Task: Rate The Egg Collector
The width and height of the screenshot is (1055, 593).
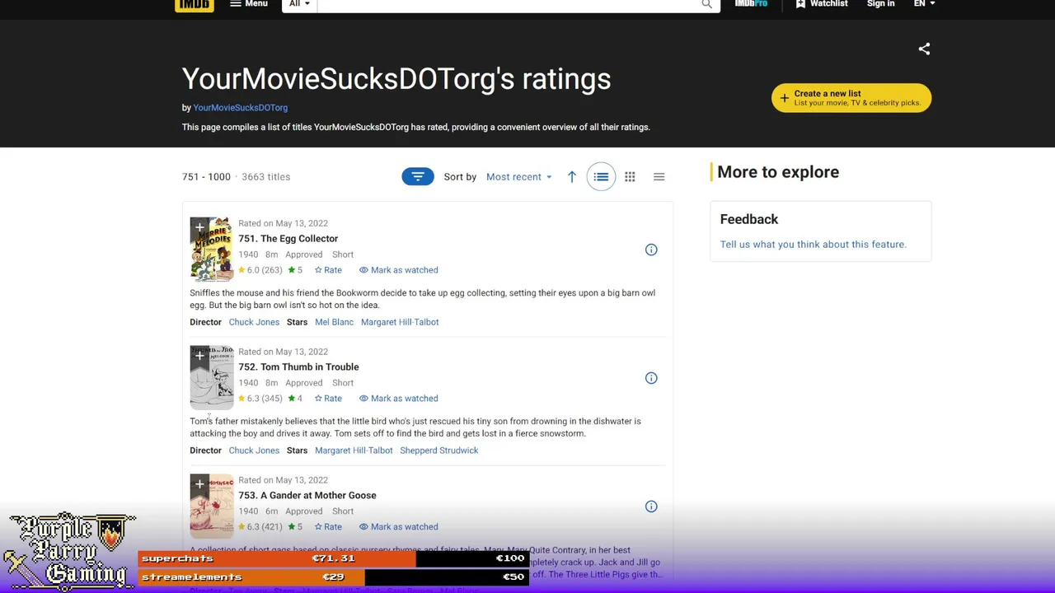Action: click(x=328, y=270)
